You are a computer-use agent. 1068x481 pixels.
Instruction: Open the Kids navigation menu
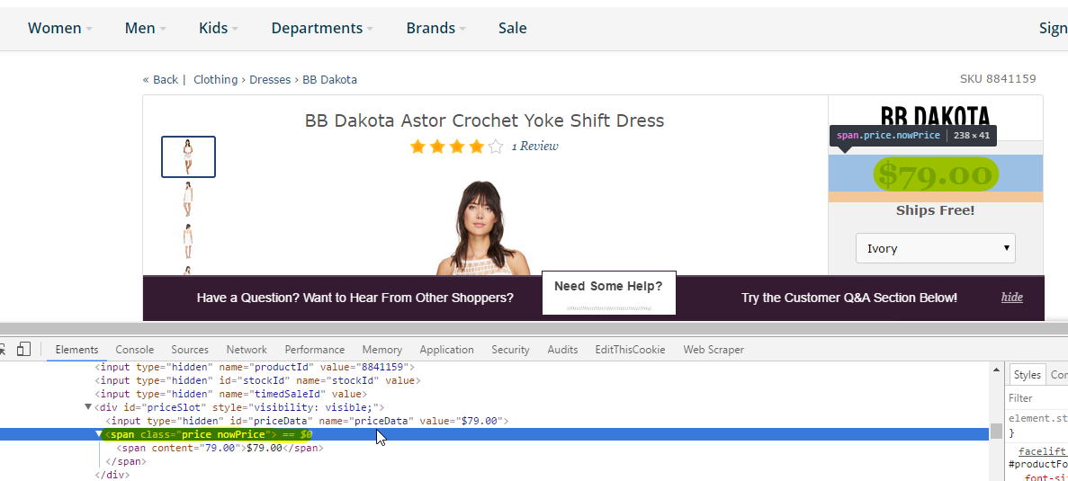(x=219, y=28)
